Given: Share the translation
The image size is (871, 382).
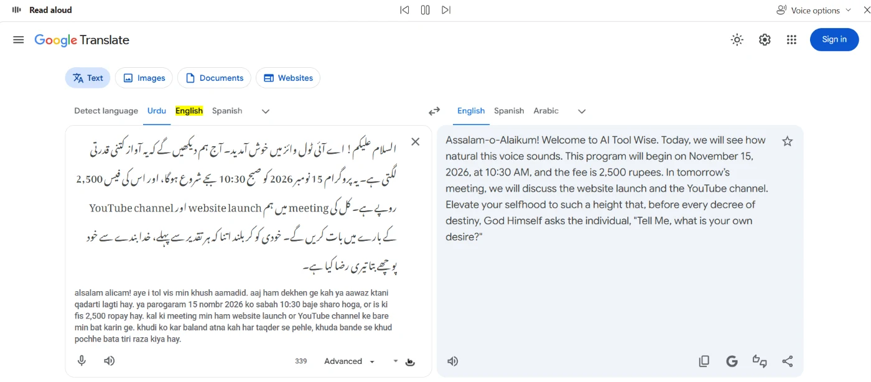Looking at the screenshot, I should tap(788, 361).
